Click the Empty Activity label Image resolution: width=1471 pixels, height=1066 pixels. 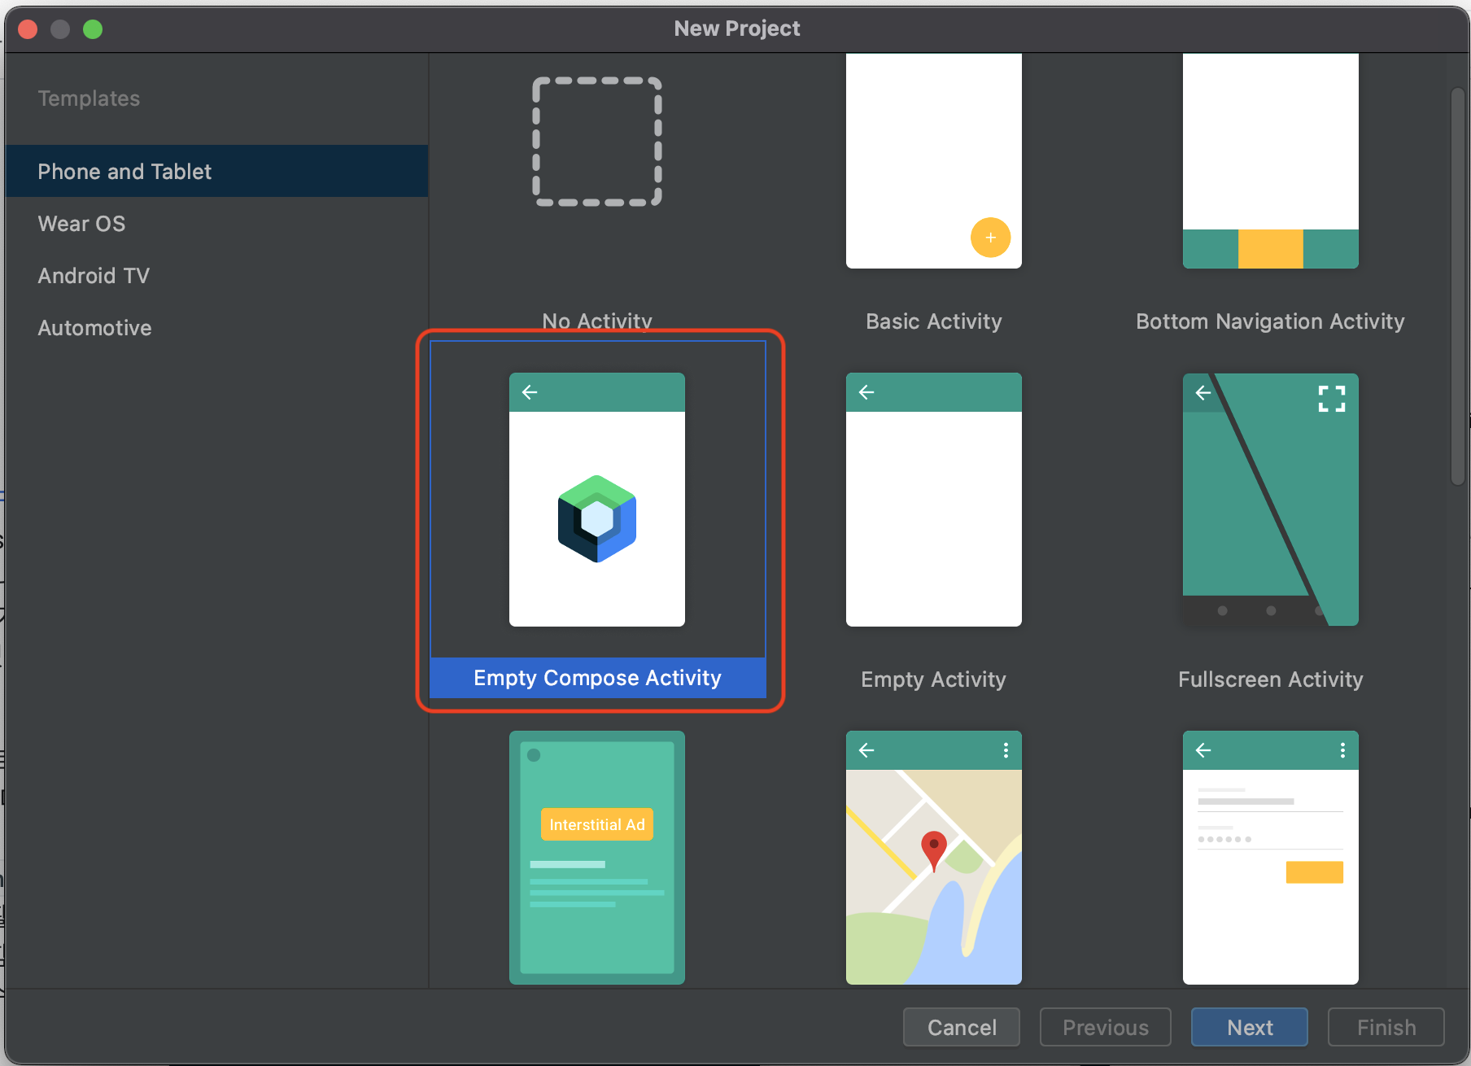(x=934, y=679)
